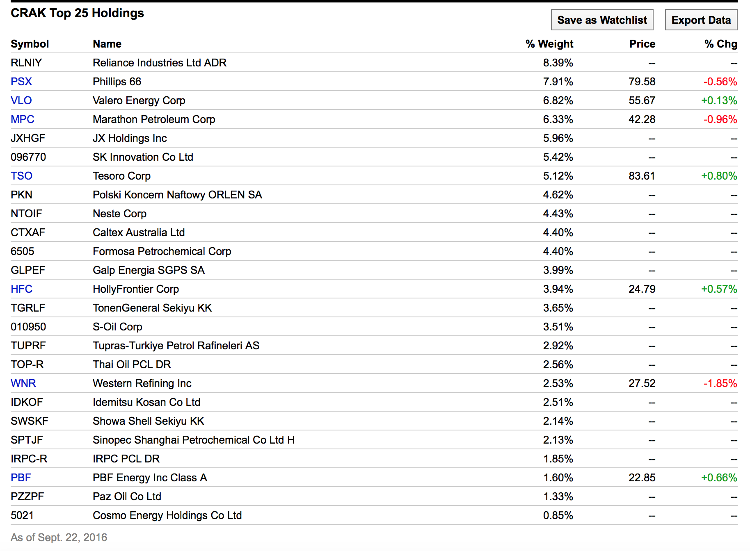Click the Phillips 66 price 79.58

tap(642, 82)
